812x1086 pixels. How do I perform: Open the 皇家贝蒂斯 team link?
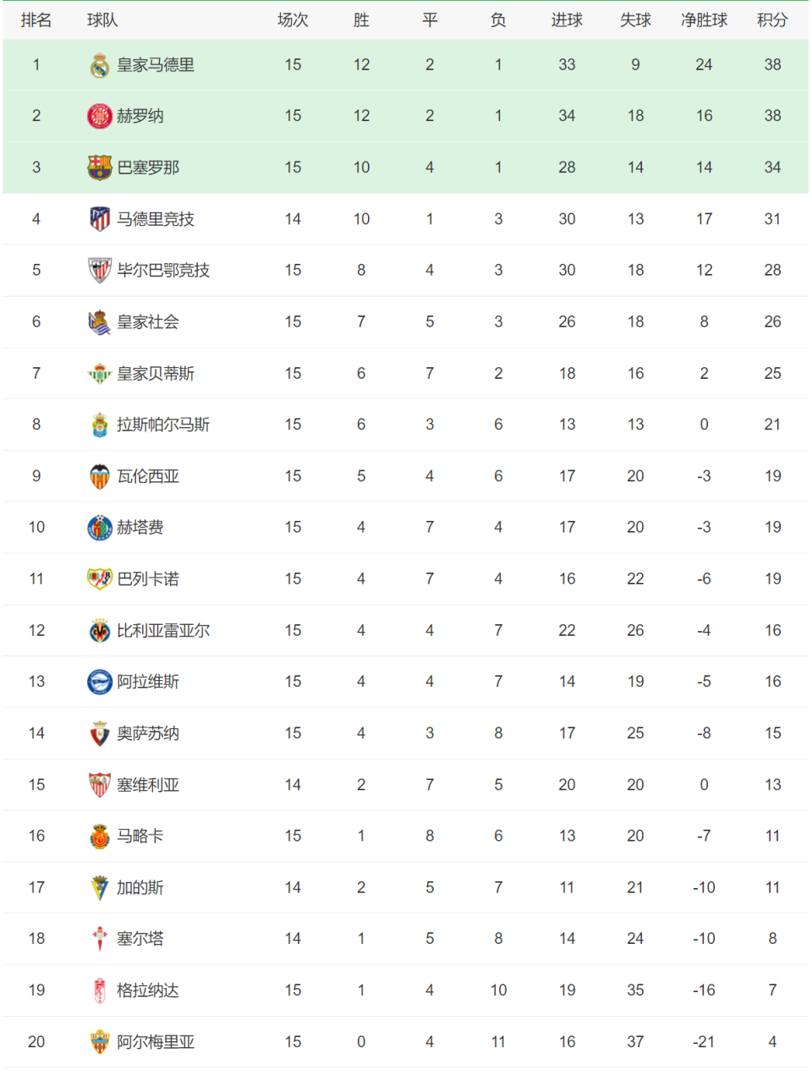pos(156,374)
